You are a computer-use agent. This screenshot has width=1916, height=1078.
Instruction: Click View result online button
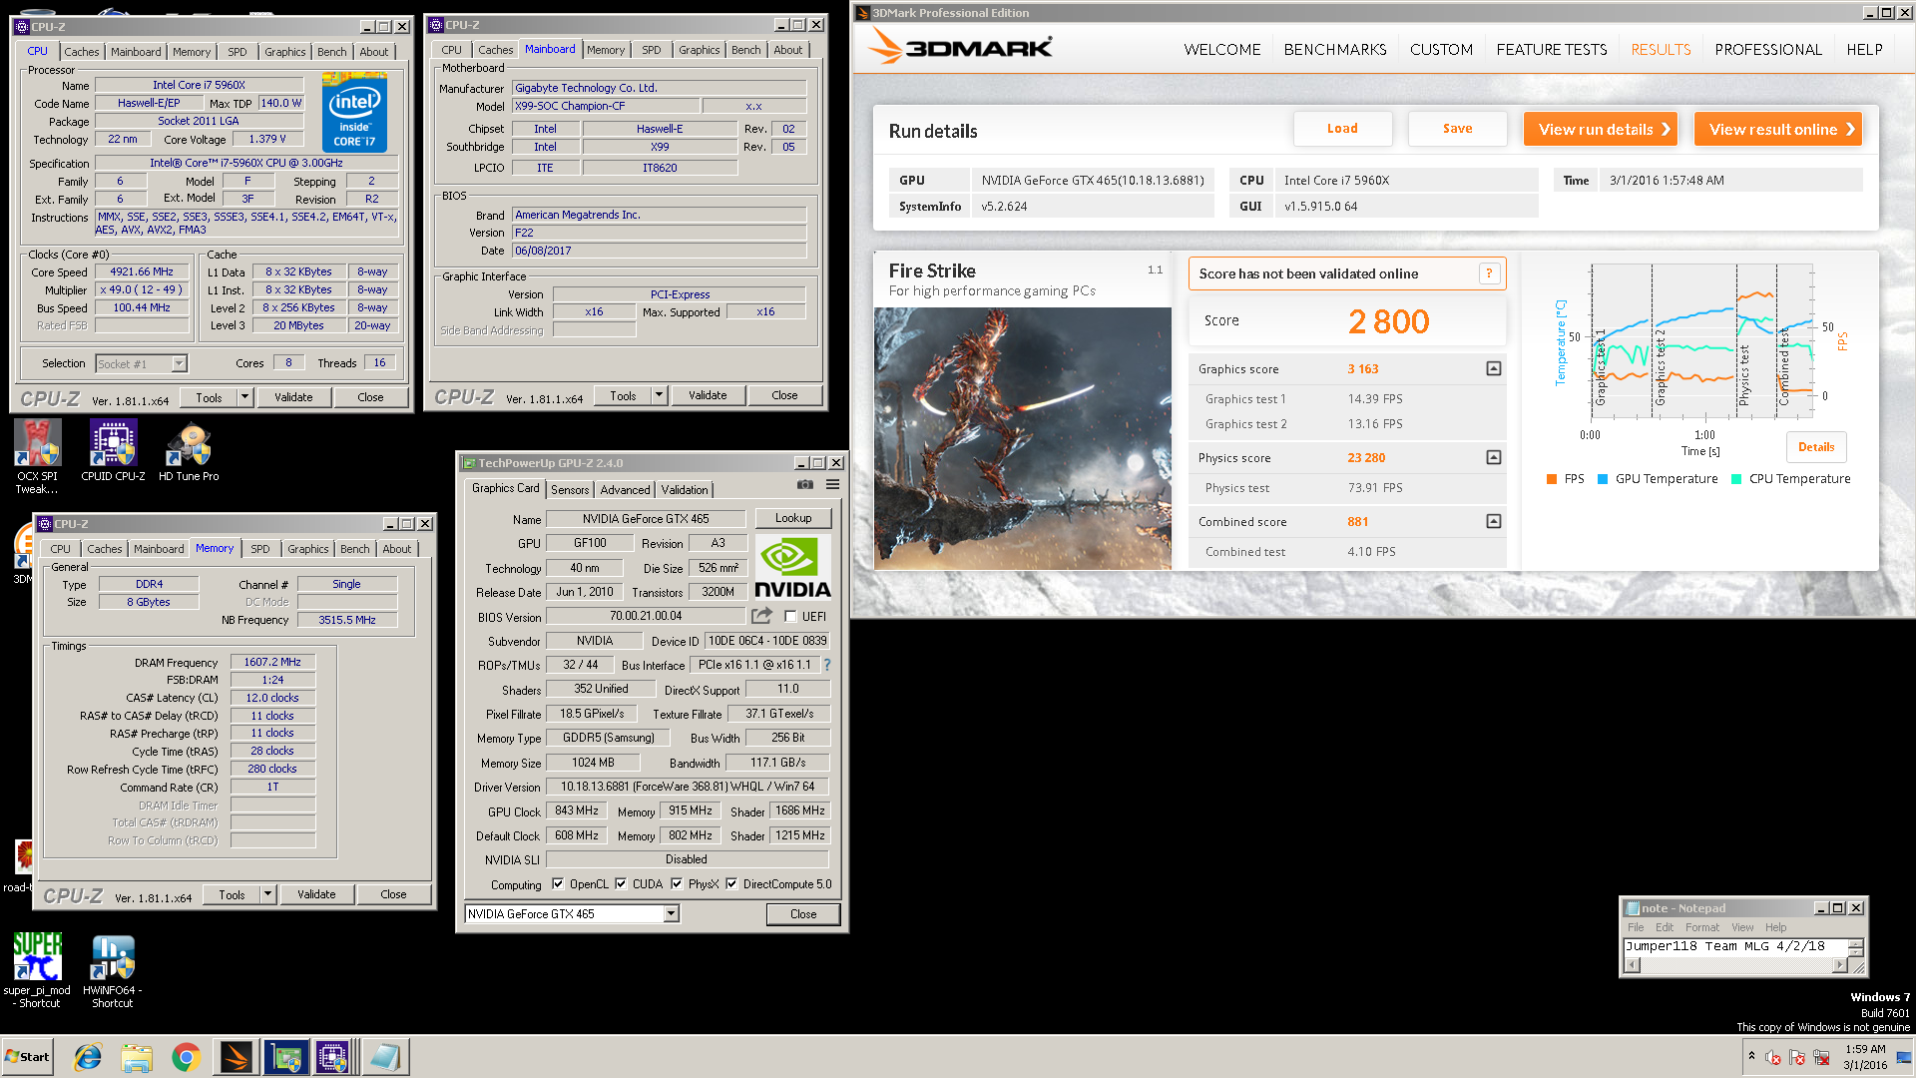point(1778,129)
